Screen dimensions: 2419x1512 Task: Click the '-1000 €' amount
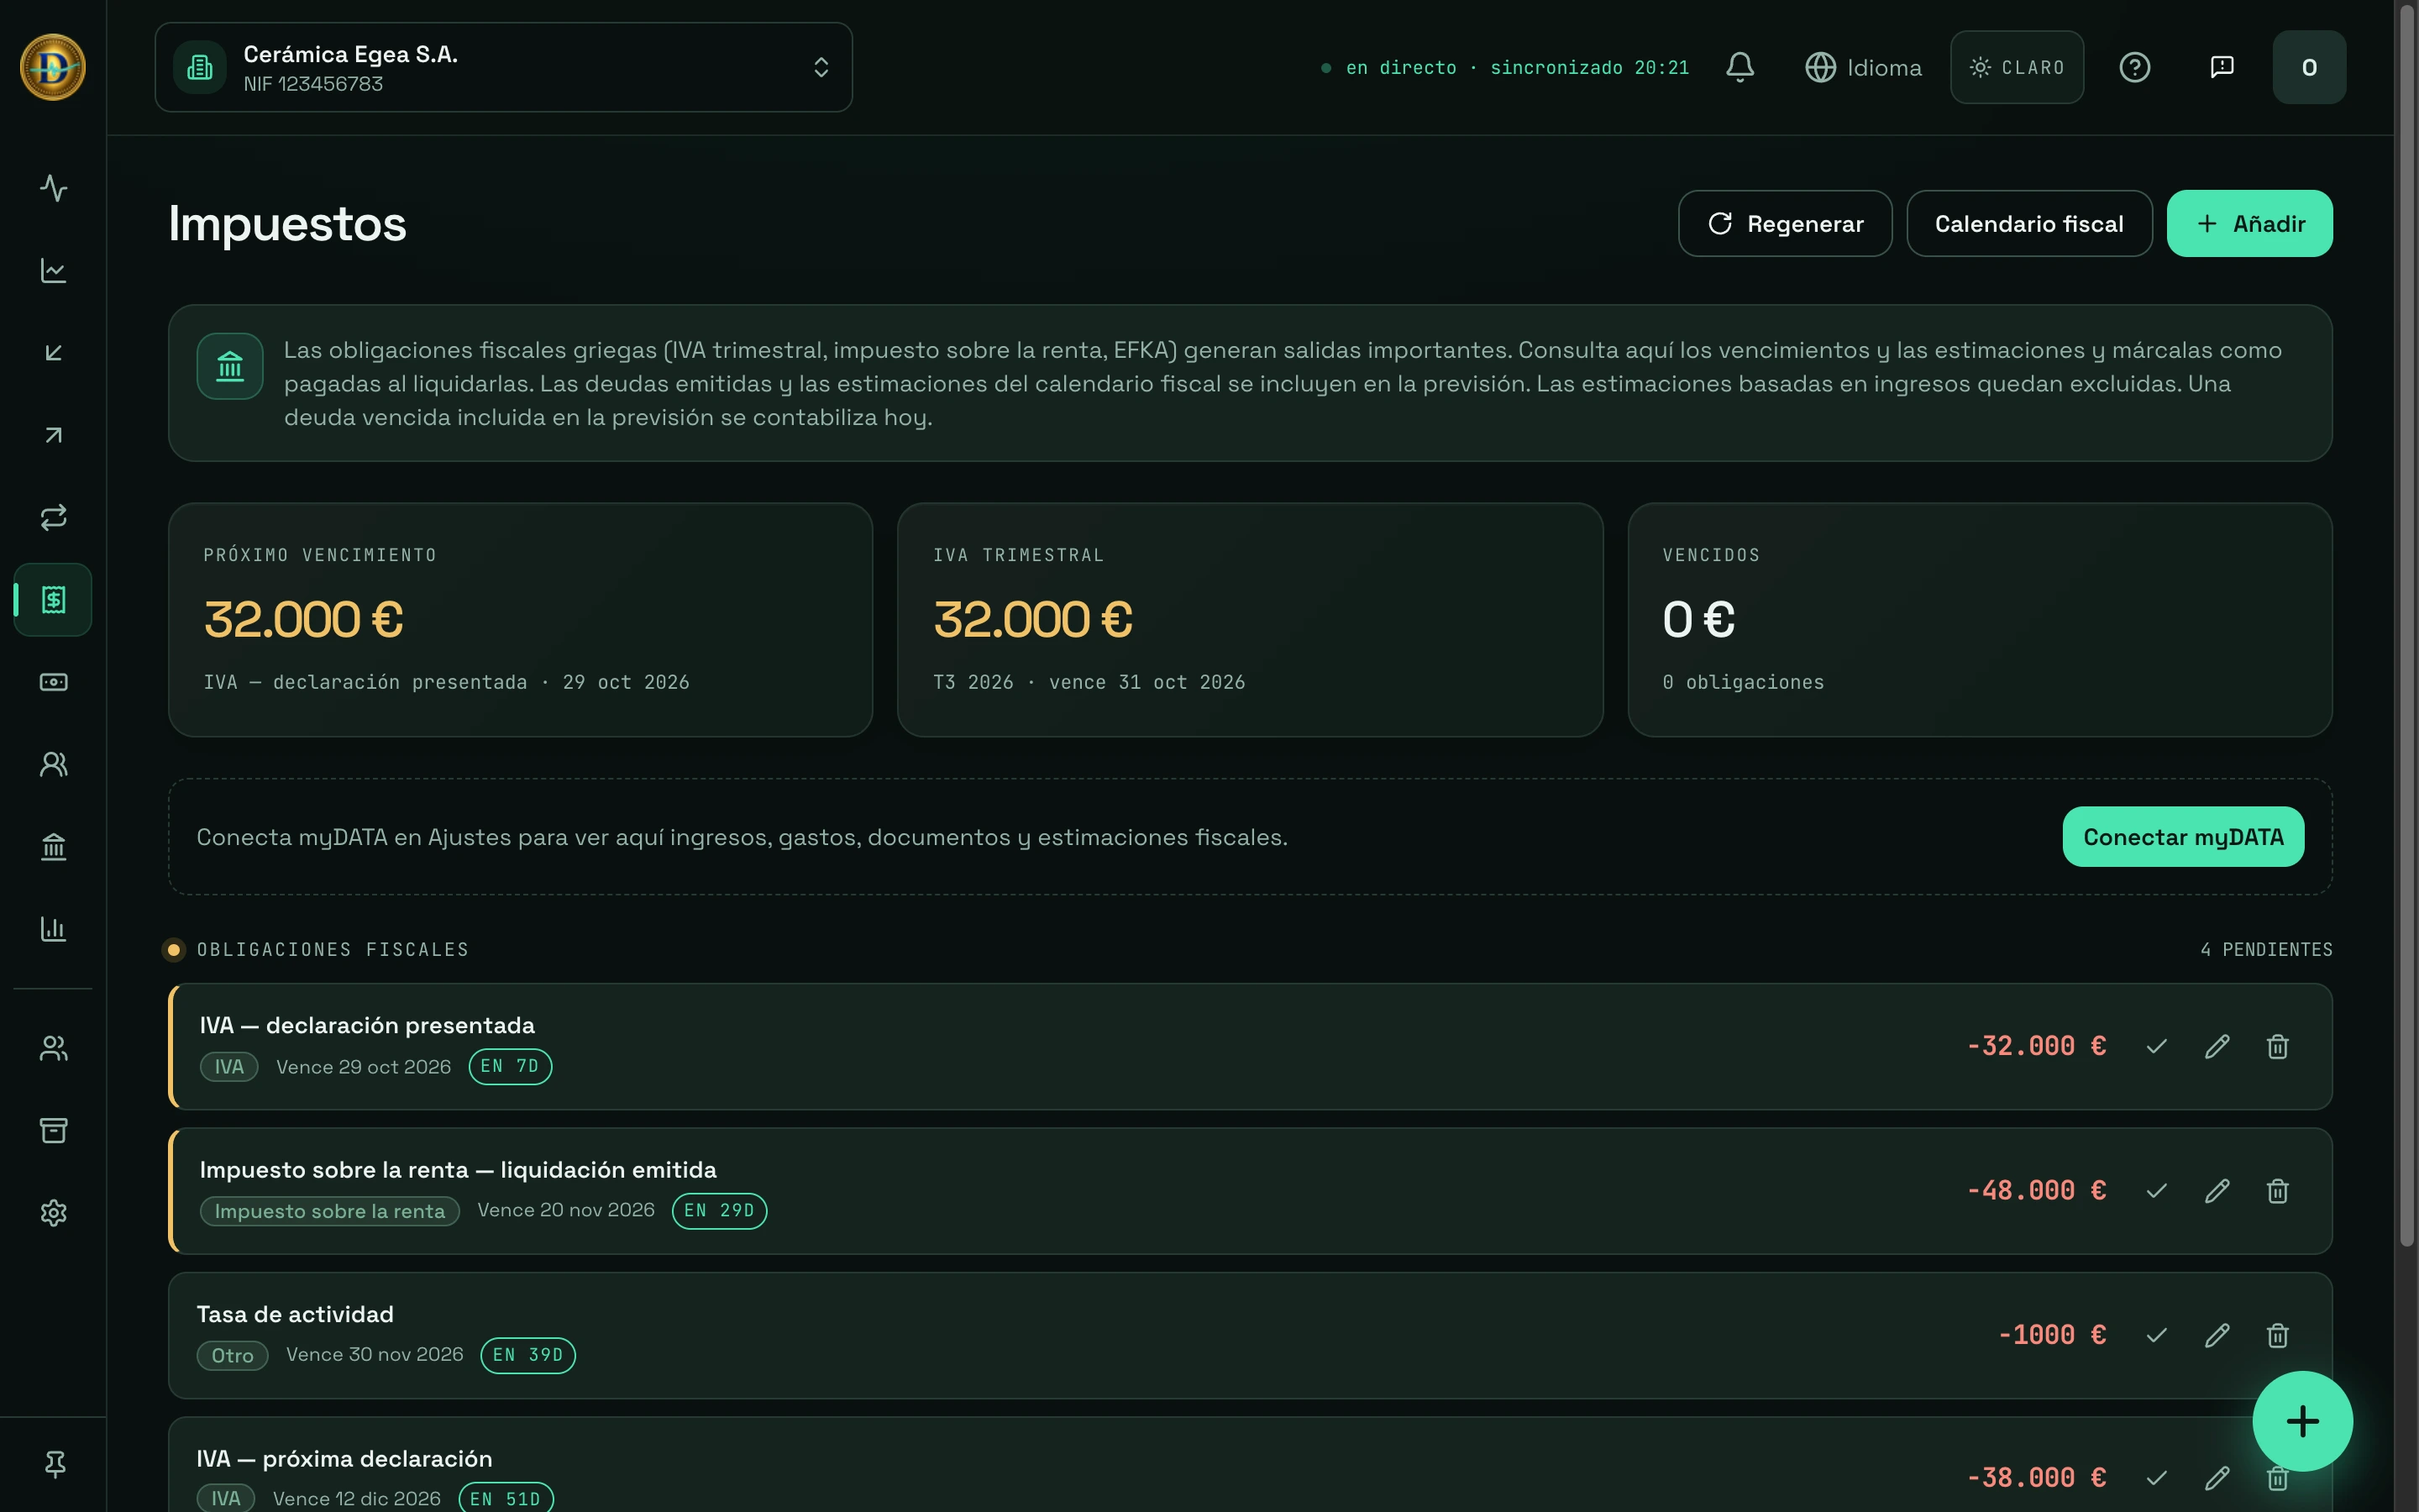coord(2051,1334)
